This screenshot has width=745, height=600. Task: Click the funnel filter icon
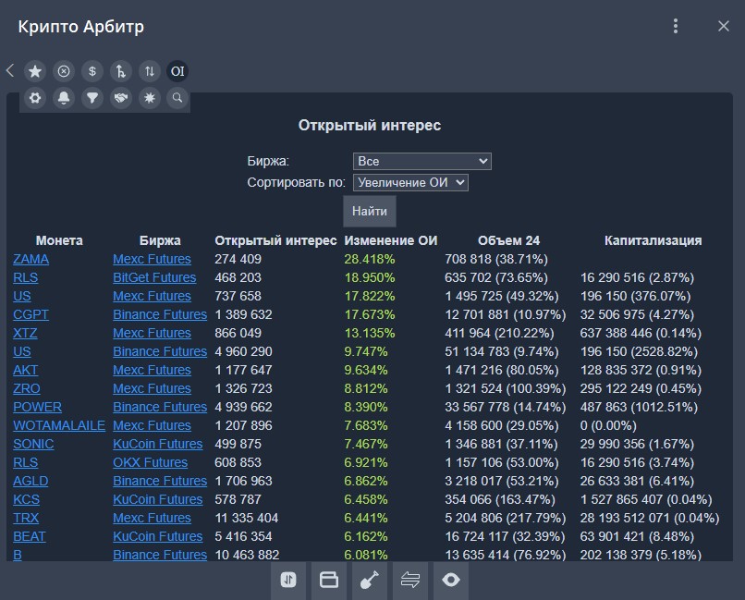92,97
